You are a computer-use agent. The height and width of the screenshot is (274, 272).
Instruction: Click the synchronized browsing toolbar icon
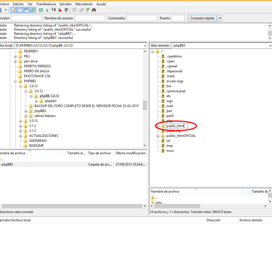click(88, 10)
